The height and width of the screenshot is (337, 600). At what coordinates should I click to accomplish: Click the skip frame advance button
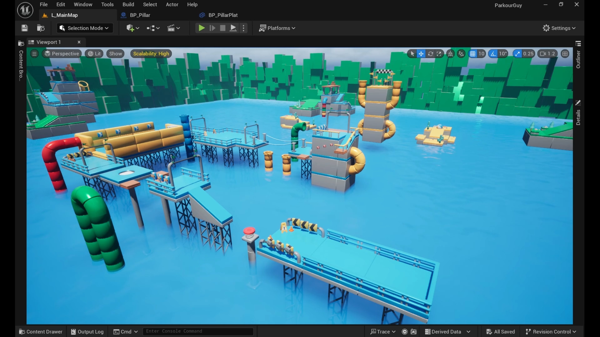[x=212, y=28]
